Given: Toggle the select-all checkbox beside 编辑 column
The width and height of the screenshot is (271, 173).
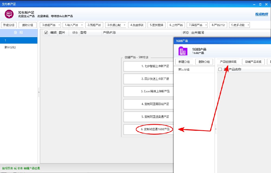Looking at the screenshot, I should [x=46, y=32].
